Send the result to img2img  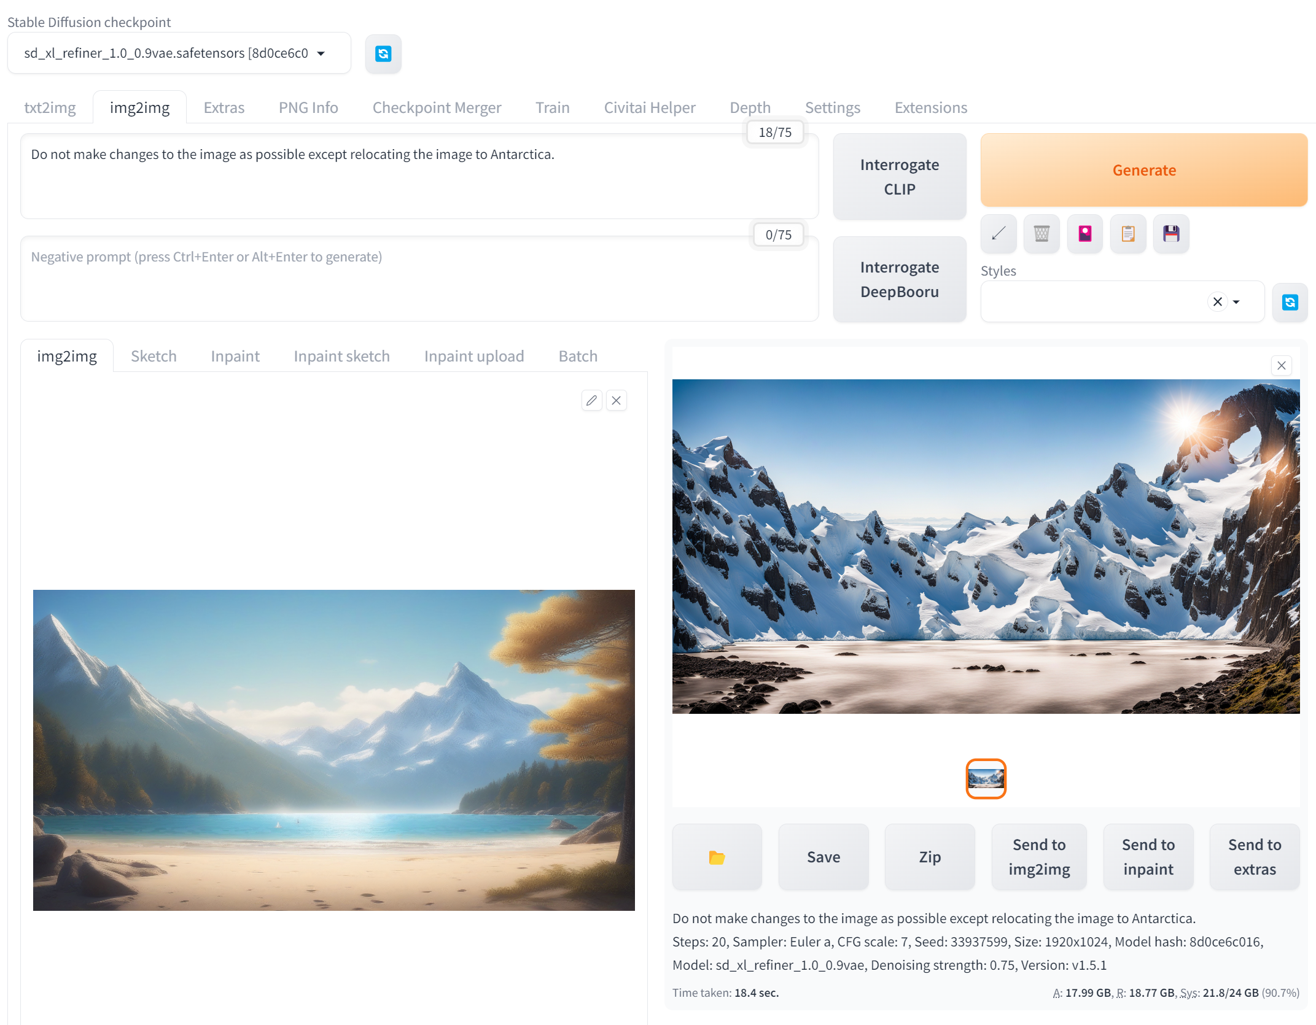pyautogui.click(x=1039, y=857)
